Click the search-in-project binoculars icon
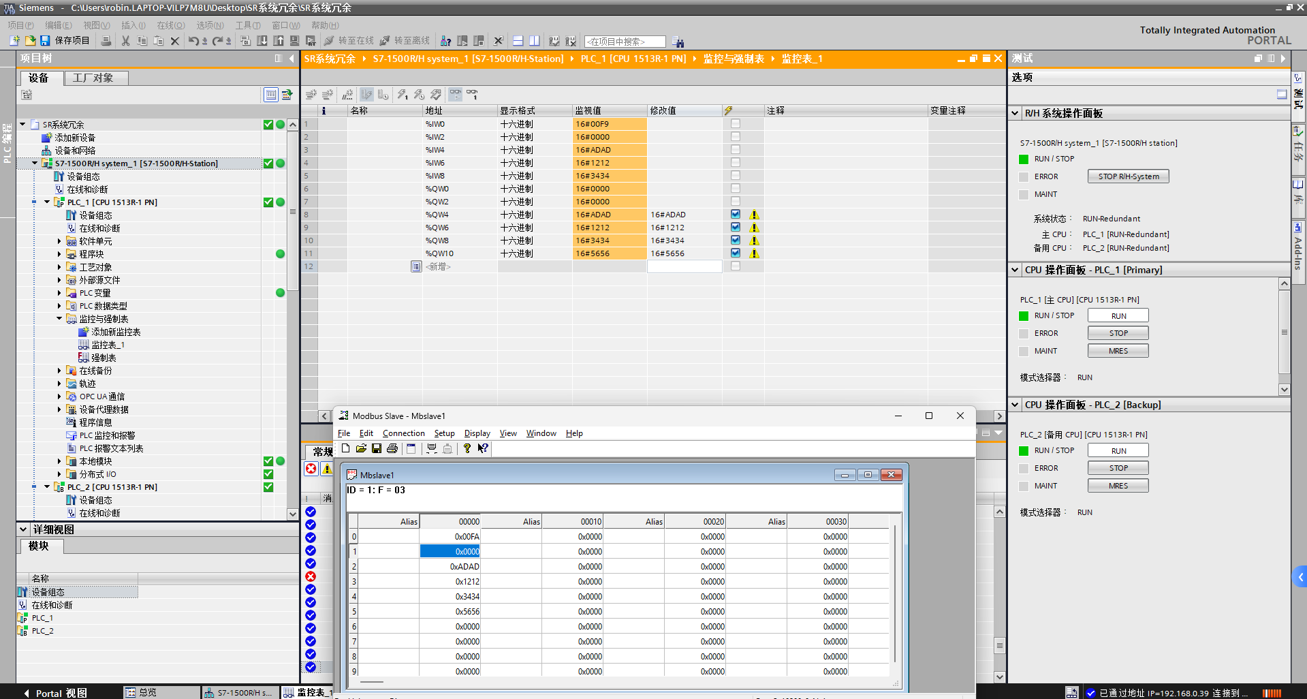Screen dimensions: 1307x699 click(678, 42)
